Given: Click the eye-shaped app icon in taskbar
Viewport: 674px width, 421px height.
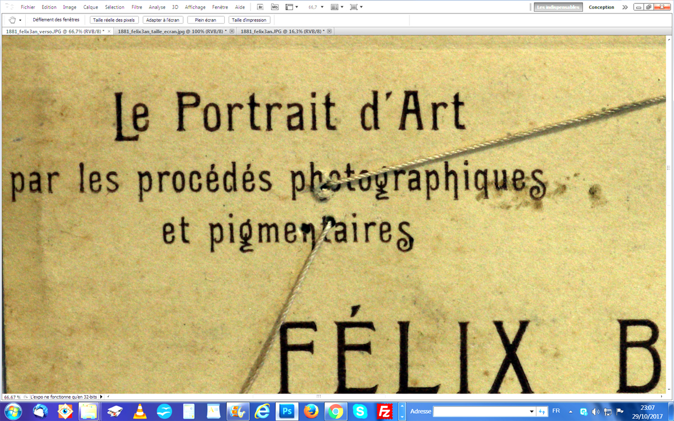Looking at the screenshot, I should point(65,412).
